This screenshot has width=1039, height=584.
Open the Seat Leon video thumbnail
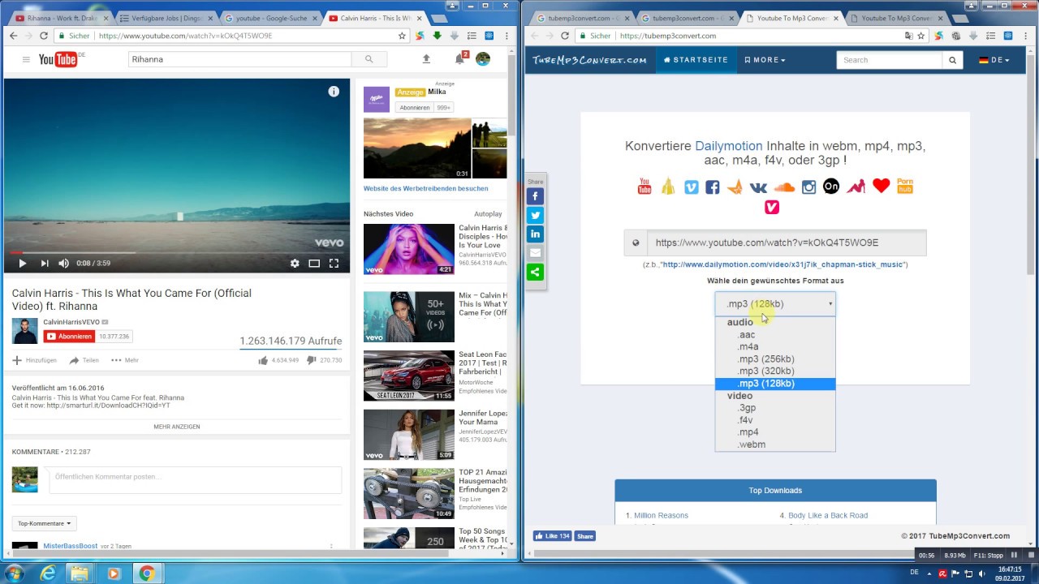(409, 376)
